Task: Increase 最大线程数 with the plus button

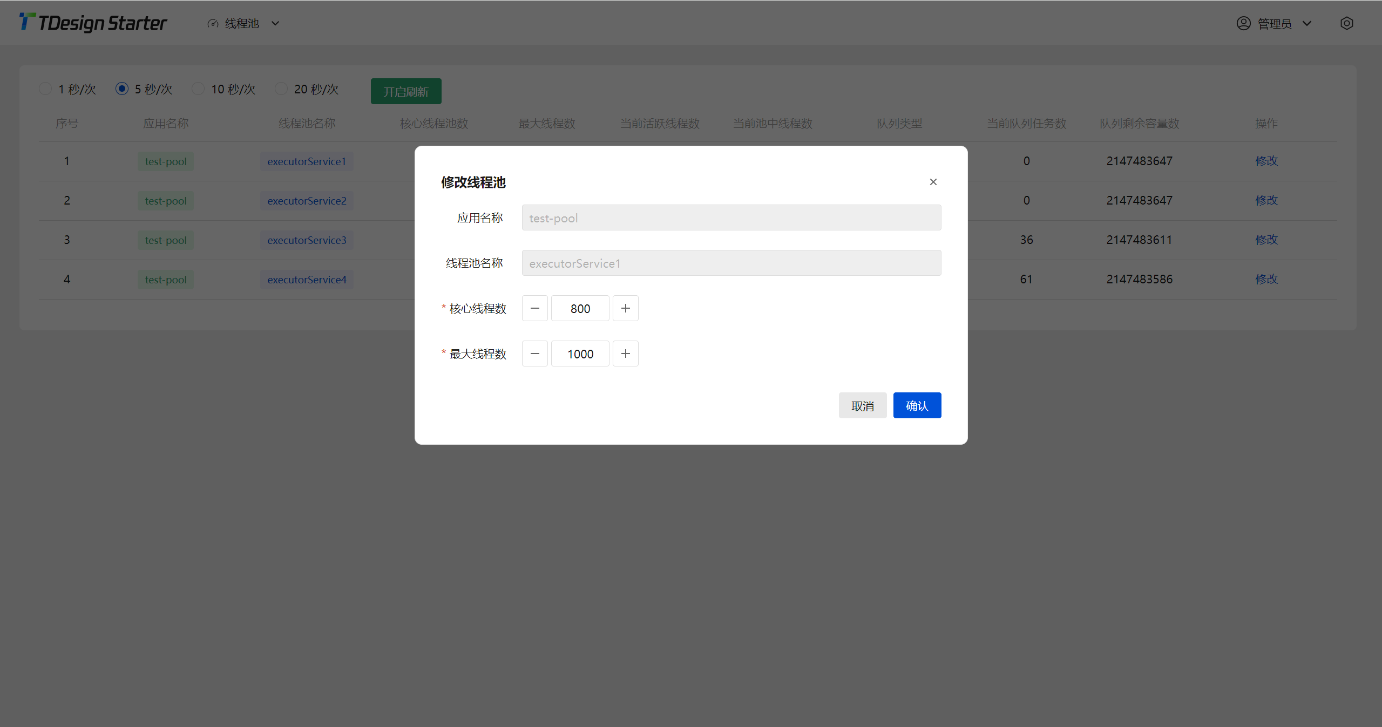Action: (625, 354)
